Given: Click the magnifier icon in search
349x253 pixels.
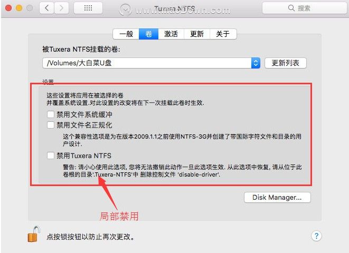Looking at the screenshot, I should (x=291, y=8).
